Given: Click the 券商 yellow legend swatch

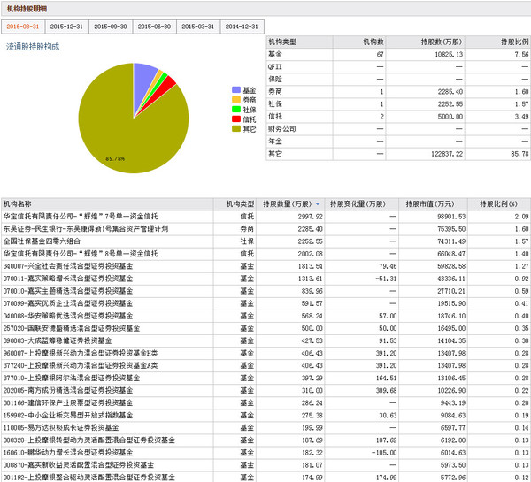Looking at the screenshot, I should (x=235, y=100).
